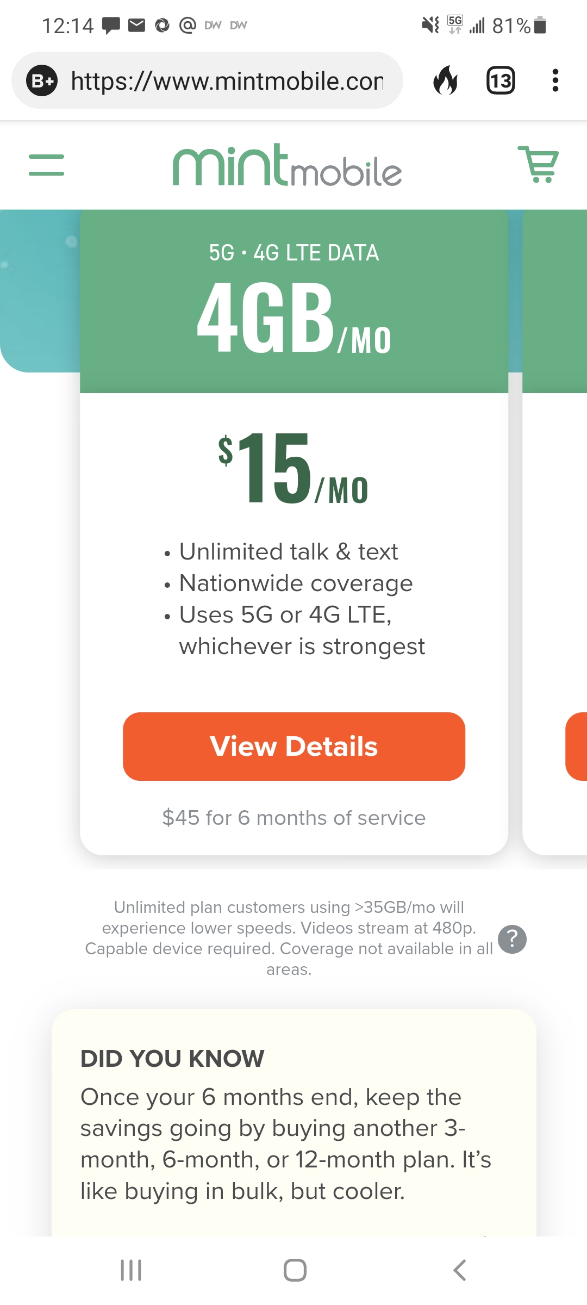The image size is (587, 1305).
Task: Tap the question mark help icon
Action: pos(512,939)
